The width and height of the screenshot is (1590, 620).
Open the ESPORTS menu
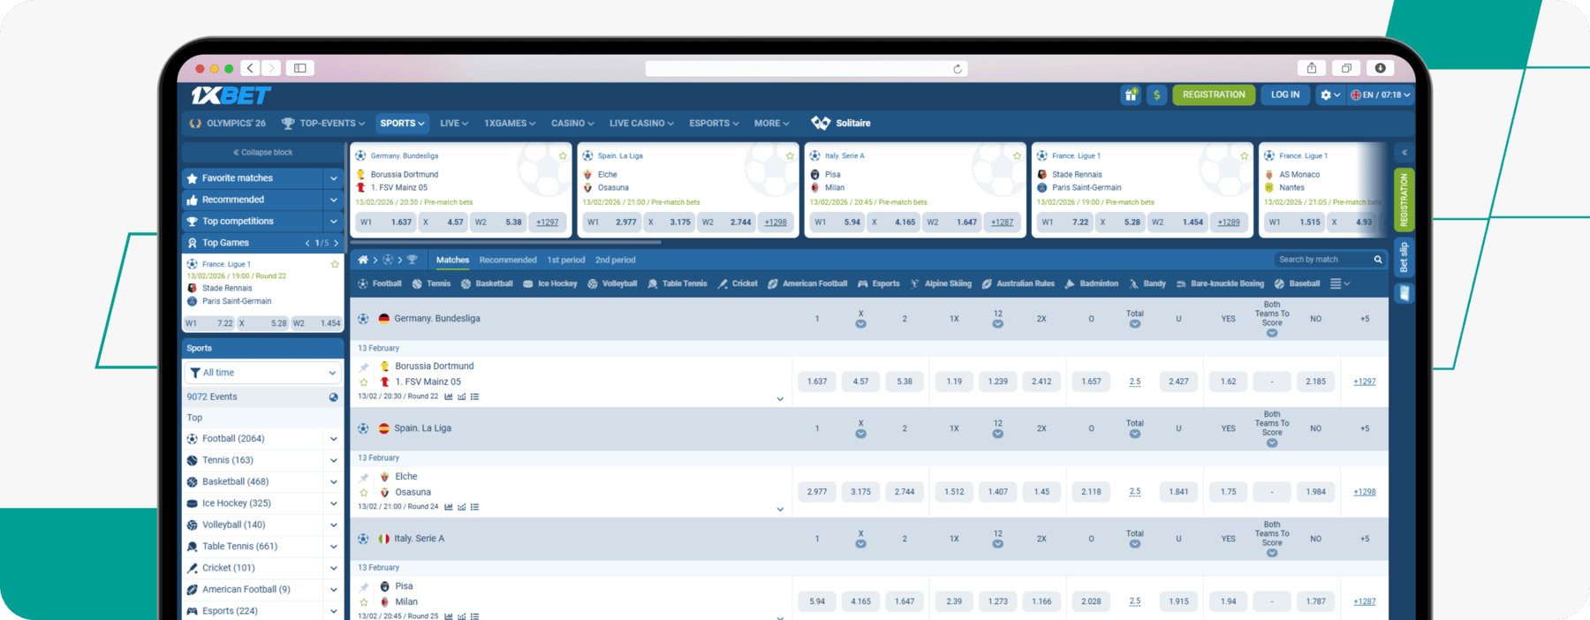click(x=714, y=124)
